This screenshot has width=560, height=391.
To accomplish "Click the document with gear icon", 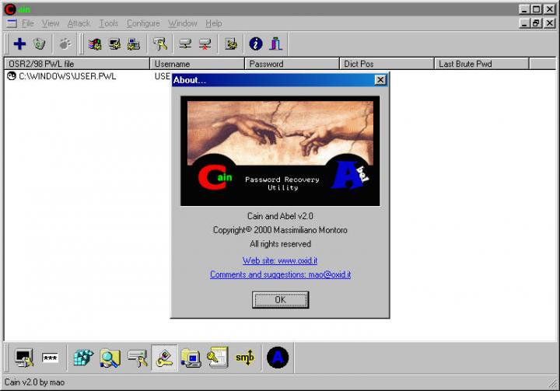I will click(231, 44).
